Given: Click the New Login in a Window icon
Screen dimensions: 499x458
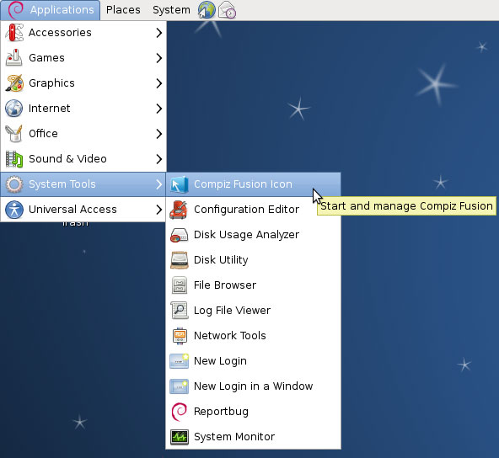Looking at the screenshot, I should 180,386.
